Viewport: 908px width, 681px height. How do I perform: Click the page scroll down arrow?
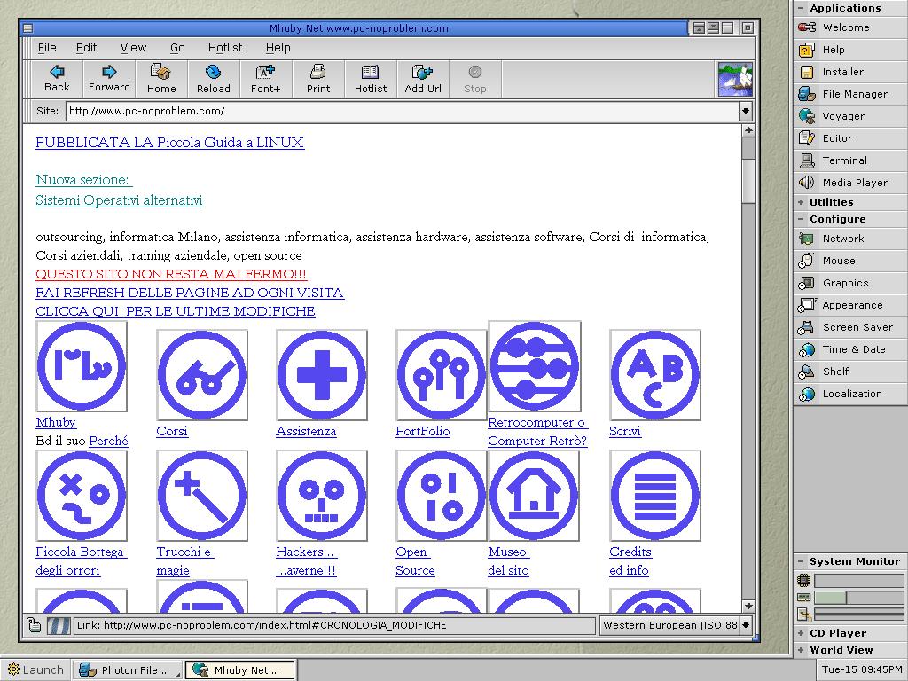pos(748,607)
